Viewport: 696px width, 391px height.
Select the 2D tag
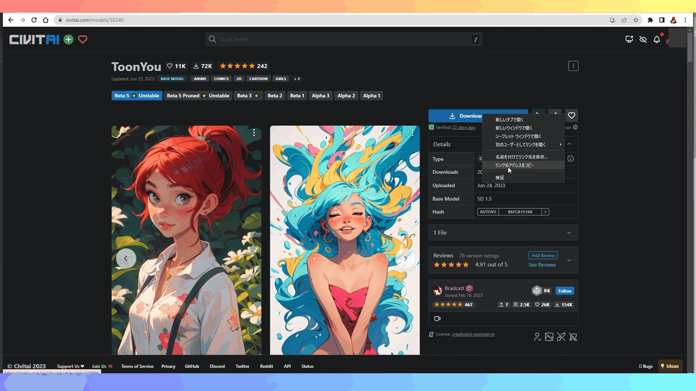pyautogui.click(x=239, y=79)
